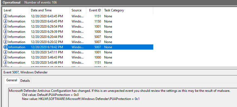Select date 12/20/2020 5:43:46 PM
This screenshot has height=107, width=237.
click(47, 63)
